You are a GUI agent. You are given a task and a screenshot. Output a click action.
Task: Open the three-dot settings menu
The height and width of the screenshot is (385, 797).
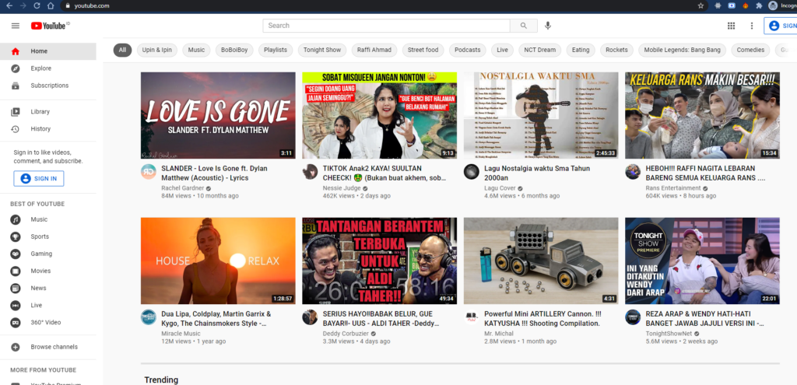751,26
